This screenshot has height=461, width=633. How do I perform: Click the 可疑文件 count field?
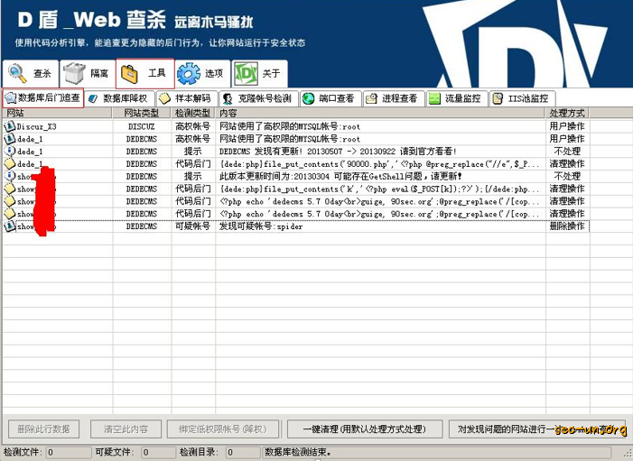tap(158, 452)
